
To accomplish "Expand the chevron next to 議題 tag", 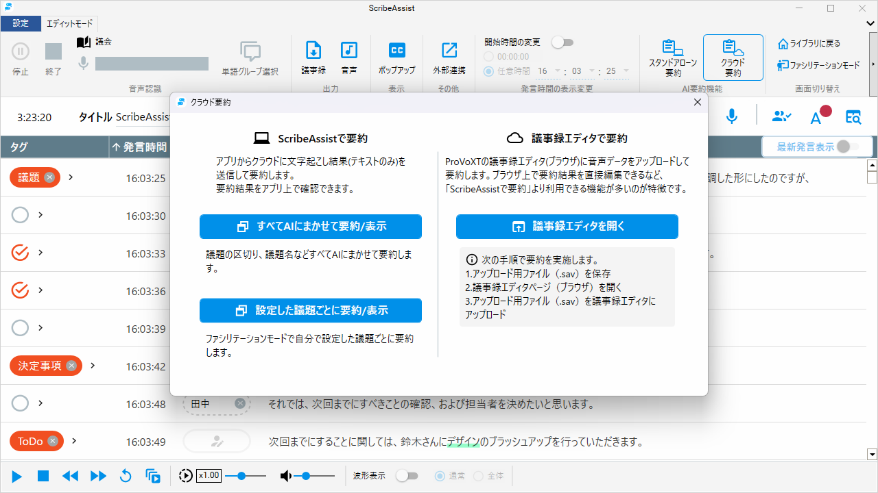I will coord(71,177).
